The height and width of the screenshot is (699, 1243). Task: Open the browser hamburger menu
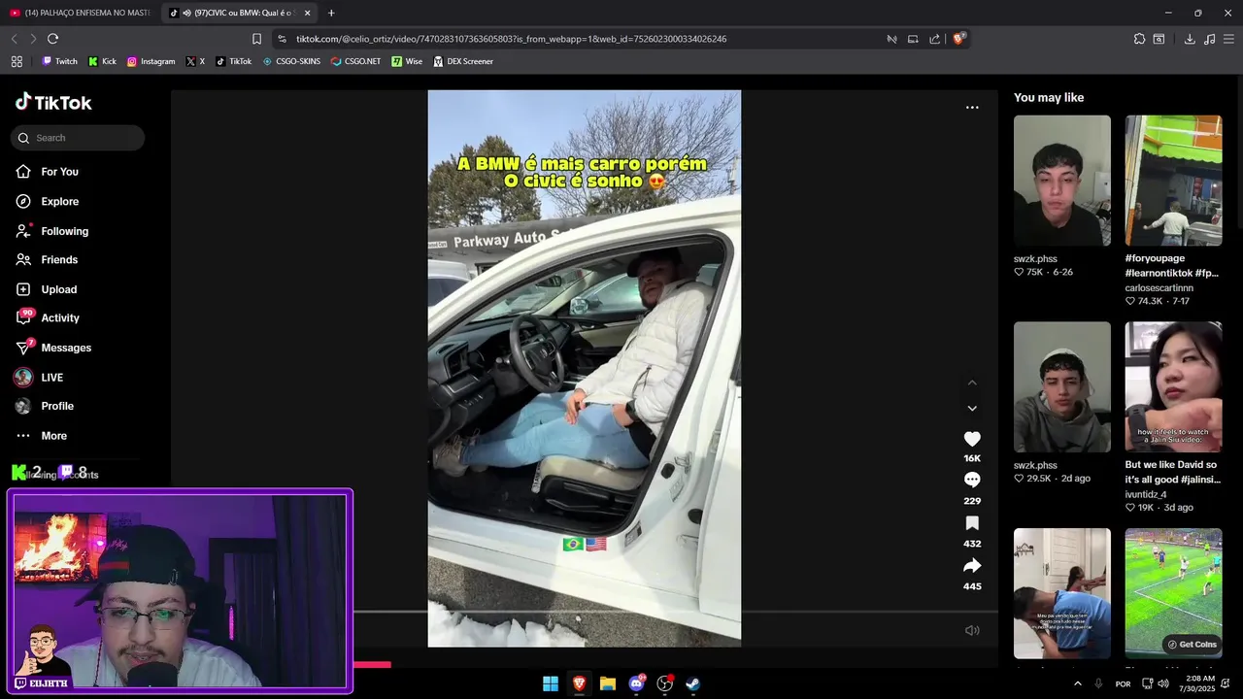pyautogui.click(x=1228, y=39)
